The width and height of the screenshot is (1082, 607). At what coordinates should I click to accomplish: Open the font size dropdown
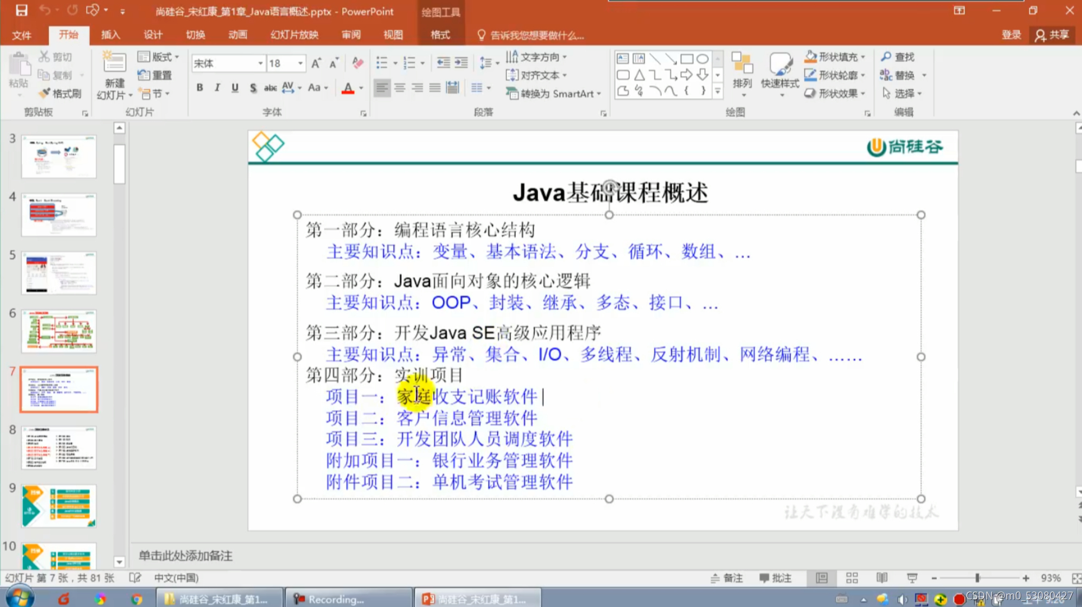click(x=299, y=63)
